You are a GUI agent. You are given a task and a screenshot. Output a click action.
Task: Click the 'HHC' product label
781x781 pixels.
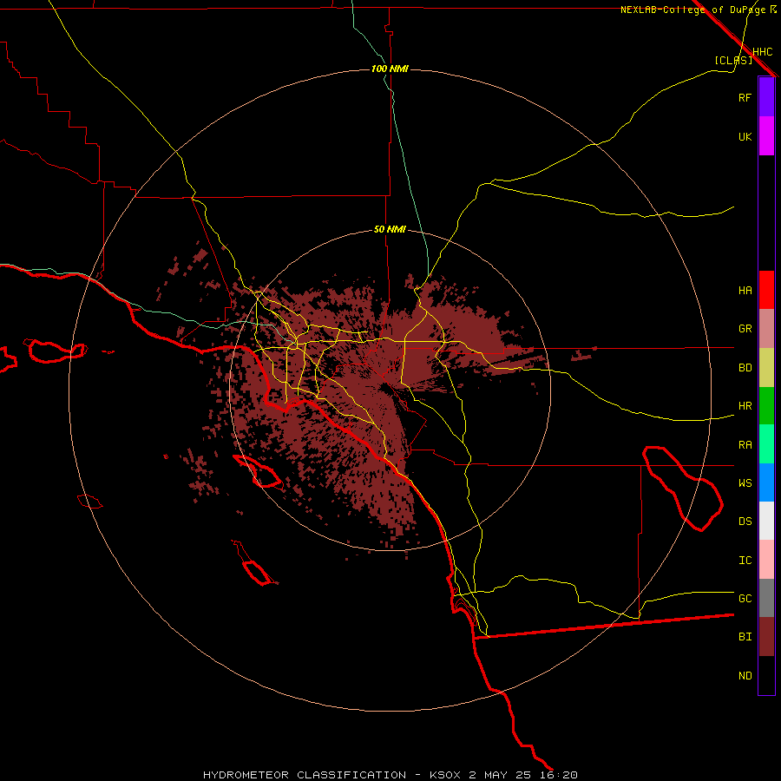pos(762,52)
